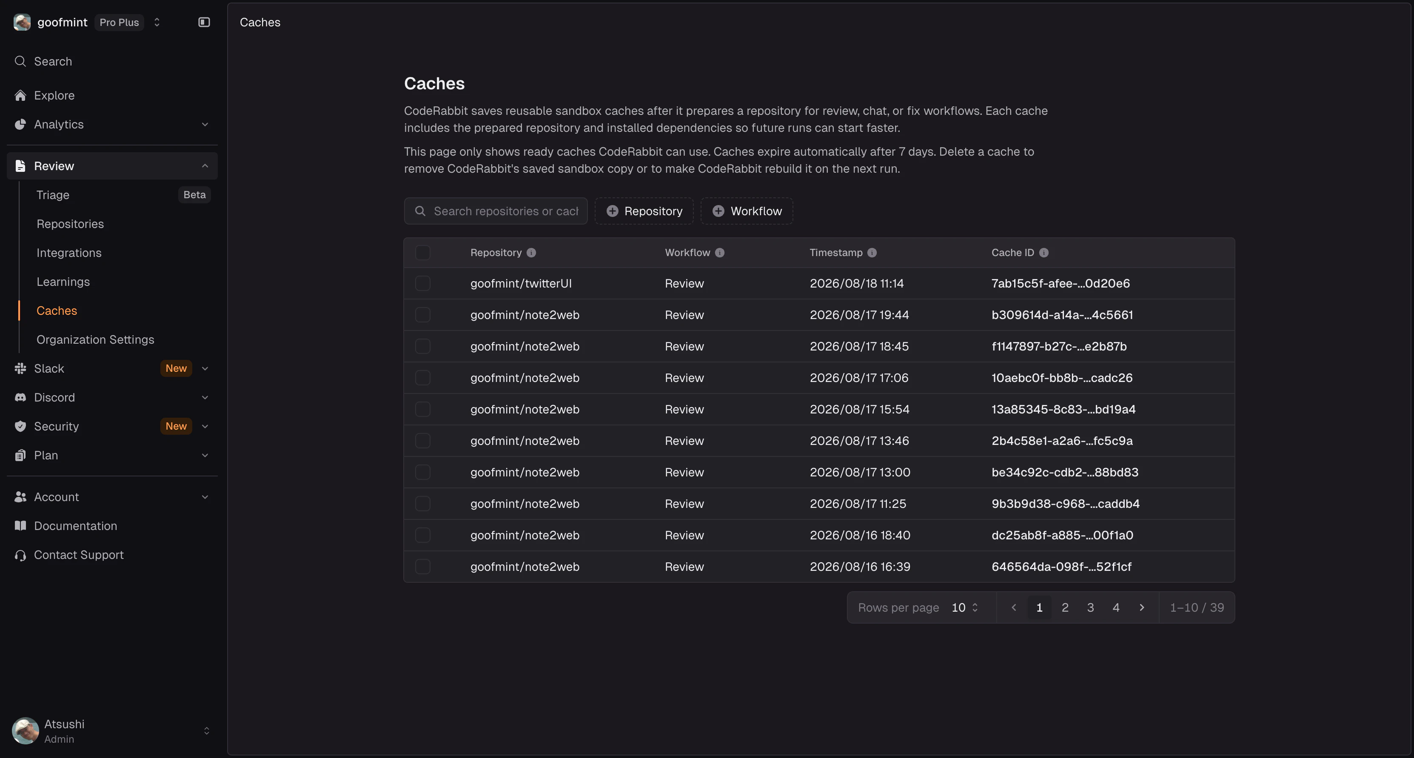Screen dimensions: 1414x758
Task: Jump to page 4 of caches
Action: pyautogui.click(x=1116, y=607)
